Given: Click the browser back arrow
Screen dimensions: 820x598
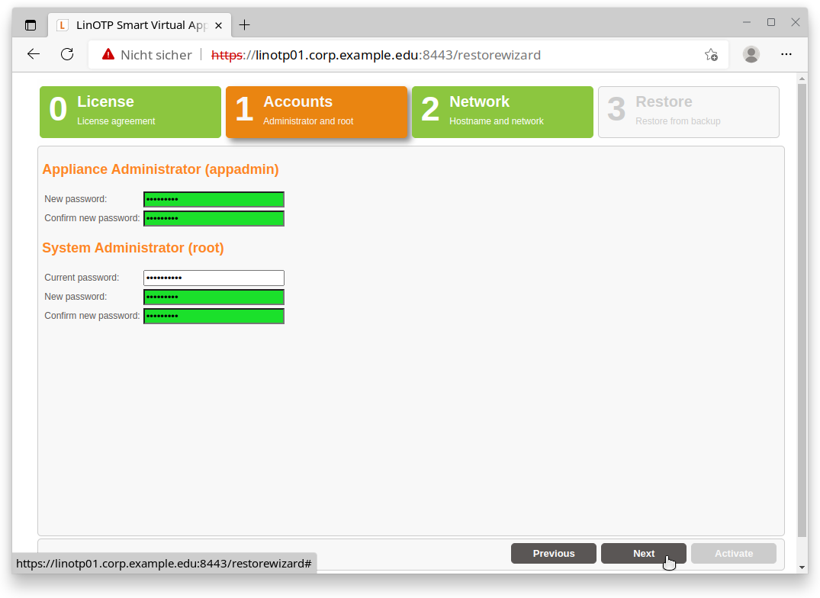Looking at the screenshot, I should pyautogui.click(x=33, y=54).
